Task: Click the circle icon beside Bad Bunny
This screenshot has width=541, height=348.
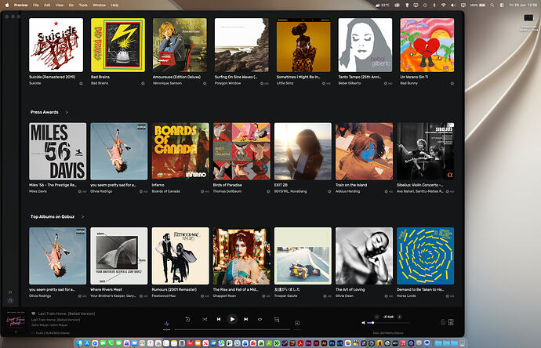Action: [452, 83]
